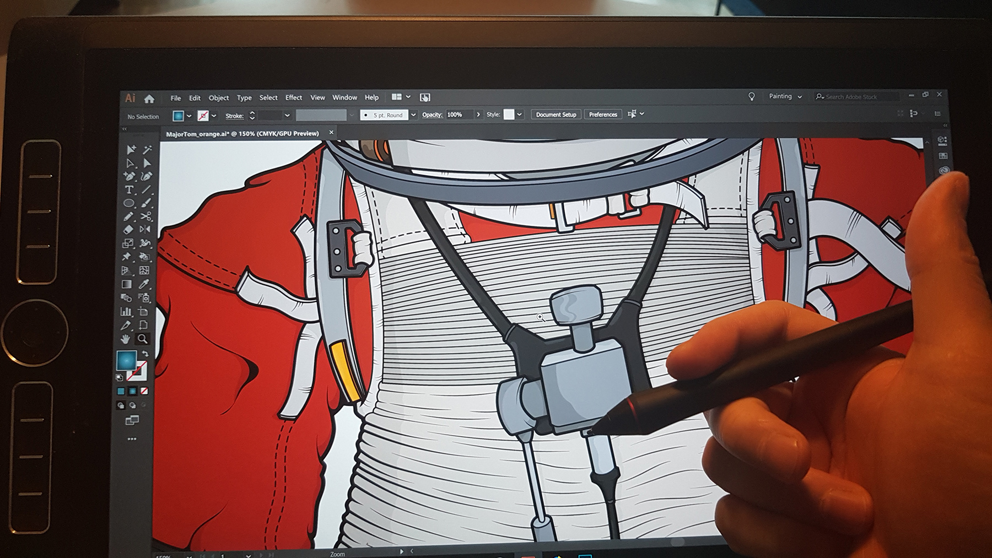Screen dimensions: 992x558
Task: Open stroke weight dropdown
Action: (x=287, y=116)
